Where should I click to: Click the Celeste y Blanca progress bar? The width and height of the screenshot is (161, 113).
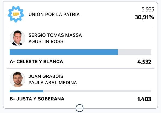click(x=80, y=52)
